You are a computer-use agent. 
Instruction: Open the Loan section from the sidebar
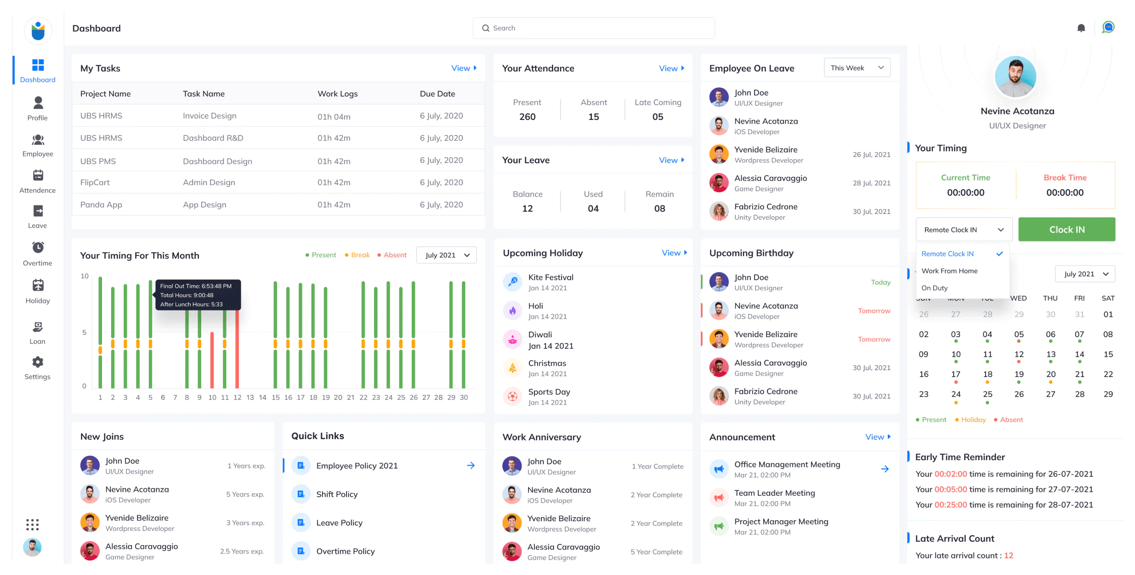tap(37, 332)
